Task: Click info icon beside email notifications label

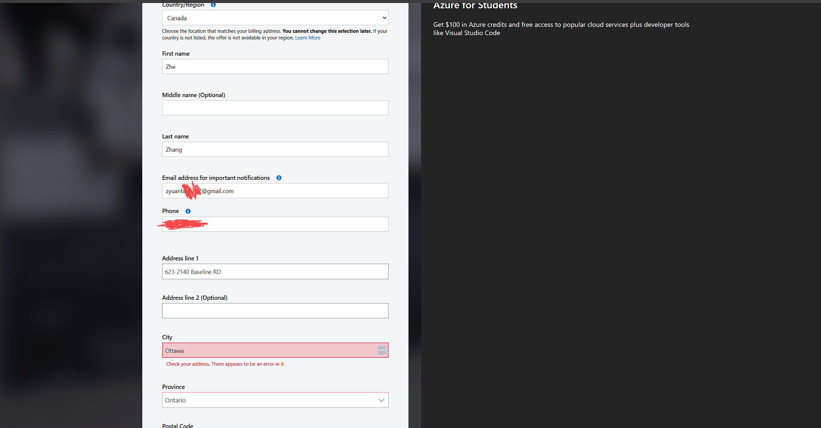Action: [x=279, y=178]
